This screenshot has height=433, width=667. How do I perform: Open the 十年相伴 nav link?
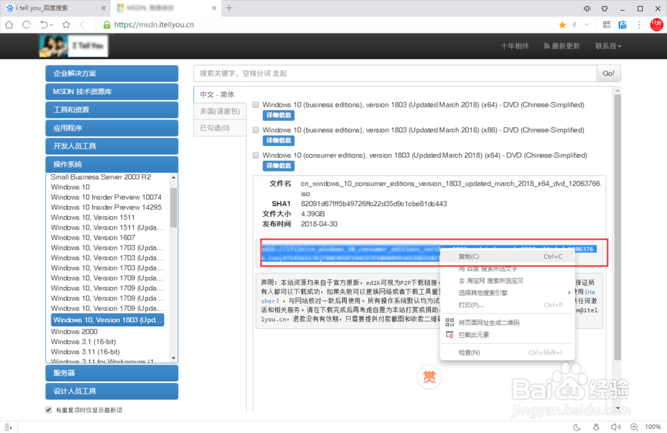coord(515,46)
